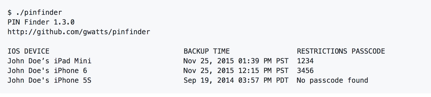This screenshot has width=431, height=97.
Task: Click the dollar sign shell prompt
Action: (x=9, y=13)
